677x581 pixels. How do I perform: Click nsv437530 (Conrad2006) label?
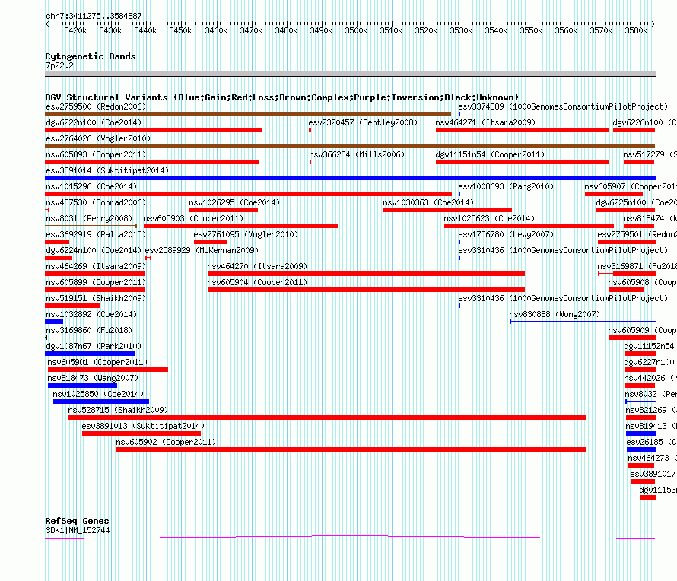96,202
